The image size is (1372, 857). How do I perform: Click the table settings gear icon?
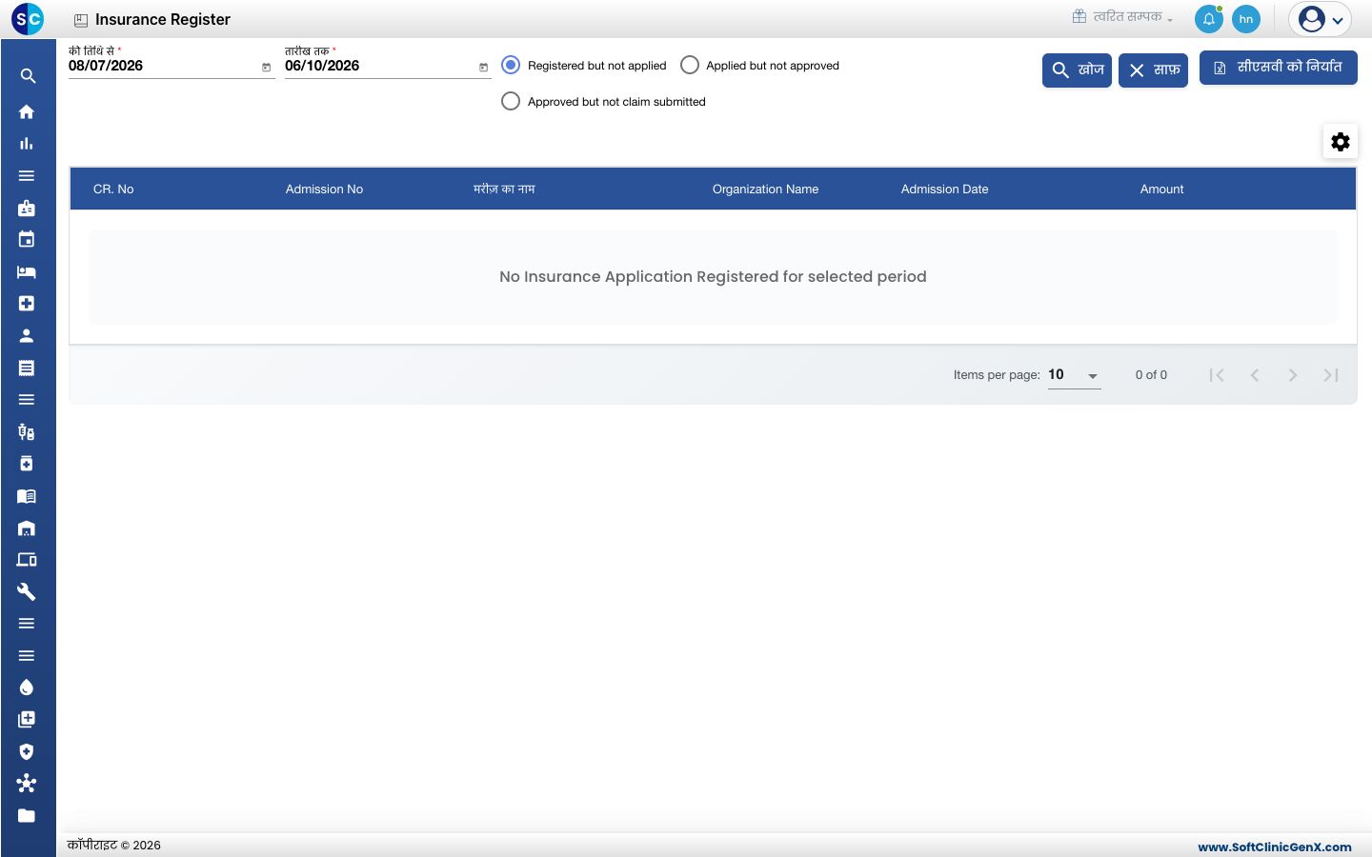pos(1341,142)
